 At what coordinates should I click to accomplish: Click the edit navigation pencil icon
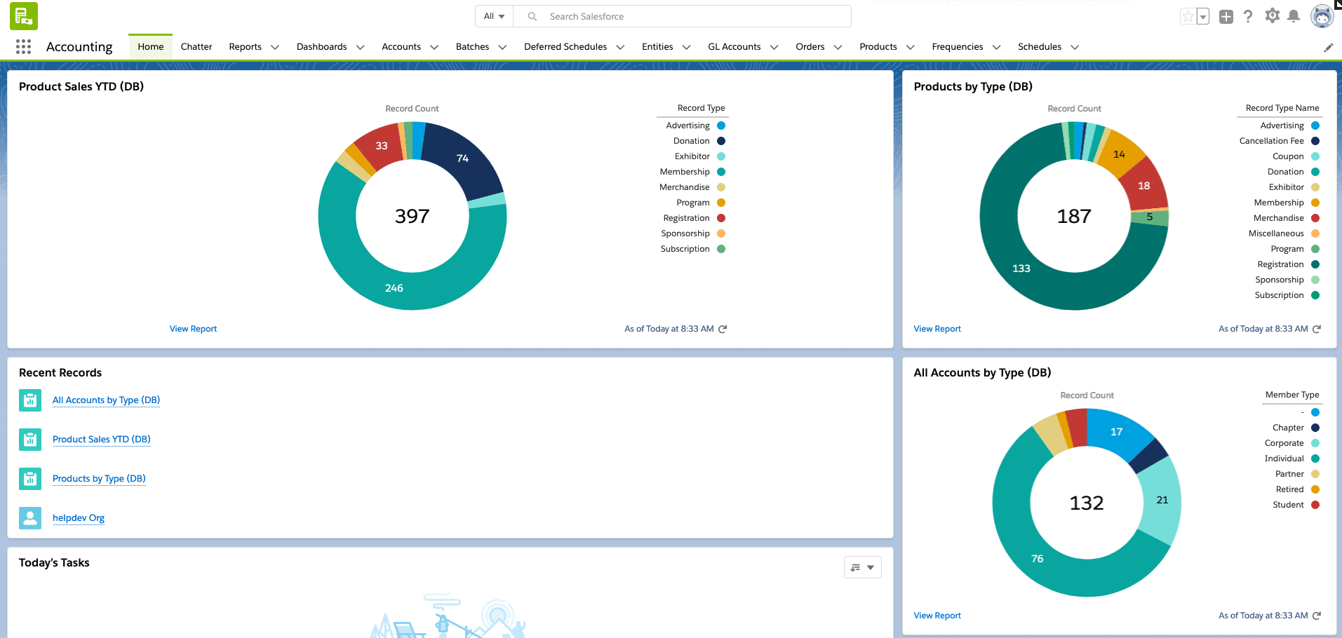(1328, 48)
